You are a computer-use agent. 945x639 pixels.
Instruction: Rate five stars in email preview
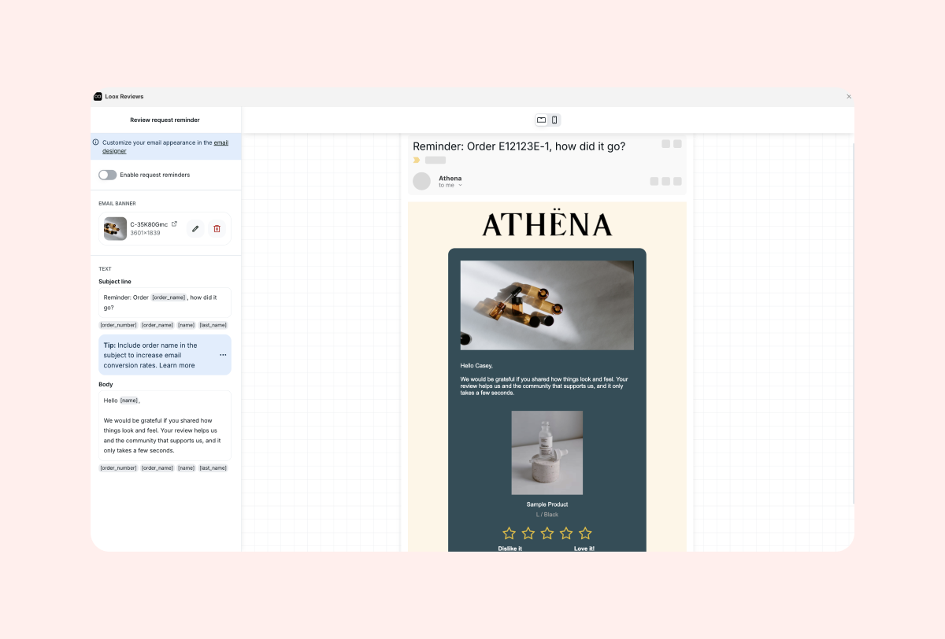[x=585, y=534]
